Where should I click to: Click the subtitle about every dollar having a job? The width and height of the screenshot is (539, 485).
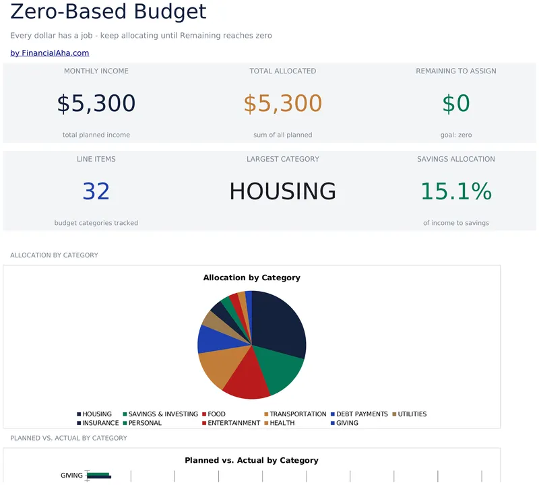pos(141,36)
